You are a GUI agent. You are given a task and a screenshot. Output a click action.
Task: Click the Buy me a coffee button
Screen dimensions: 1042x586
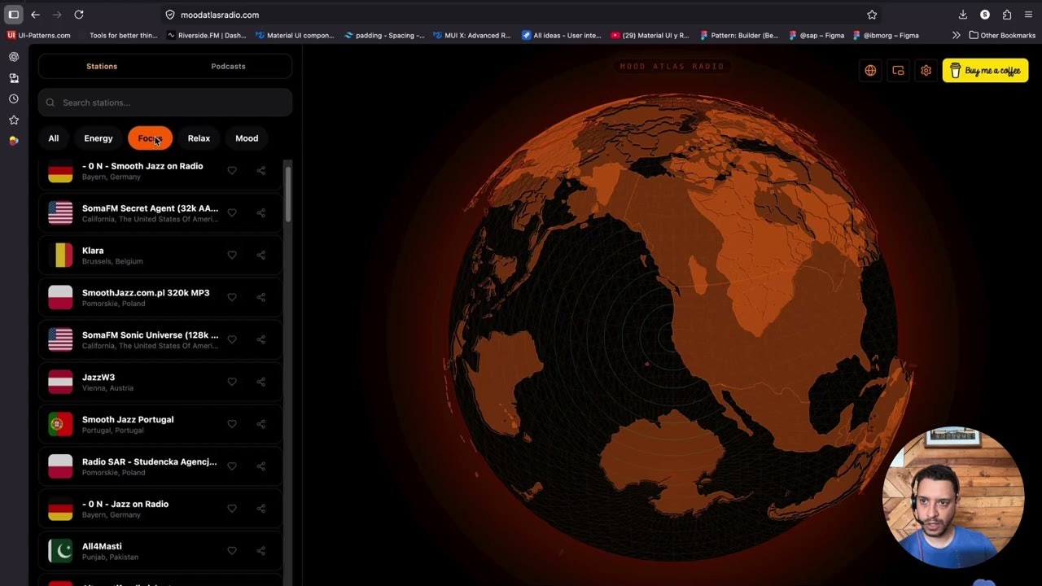click(985, 71)
